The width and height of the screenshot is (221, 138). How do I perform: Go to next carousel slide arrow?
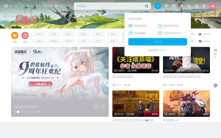pyautogui.click(x=103, y=107)
